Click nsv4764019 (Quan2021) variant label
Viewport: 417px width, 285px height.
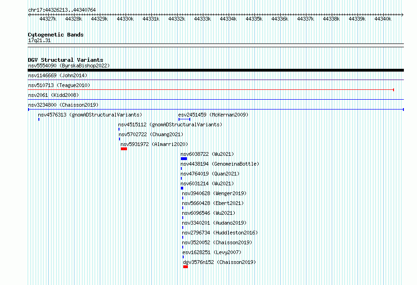pos(210,174)
